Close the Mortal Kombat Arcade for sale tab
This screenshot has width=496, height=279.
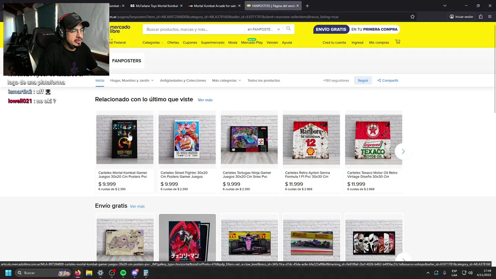point(239,6)
